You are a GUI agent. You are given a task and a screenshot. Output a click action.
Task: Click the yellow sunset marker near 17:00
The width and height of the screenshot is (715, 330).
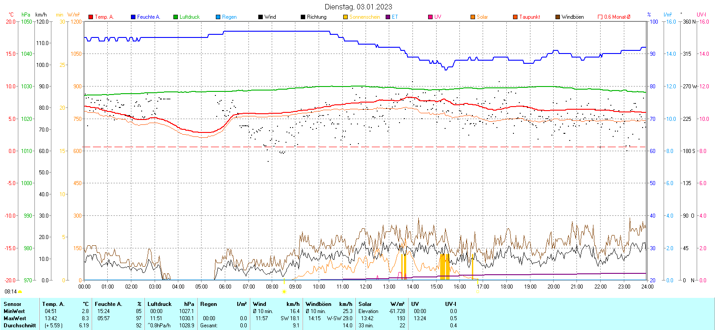(x=477, y=292)
